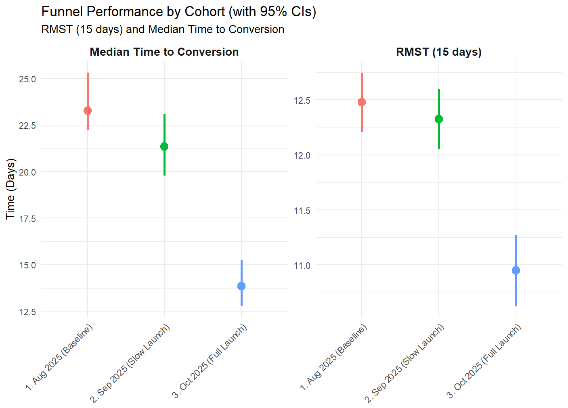The image size is (568, 408).
Task: Click the green Slow Launch point in Median panel
Action: [x=164, y=146]
